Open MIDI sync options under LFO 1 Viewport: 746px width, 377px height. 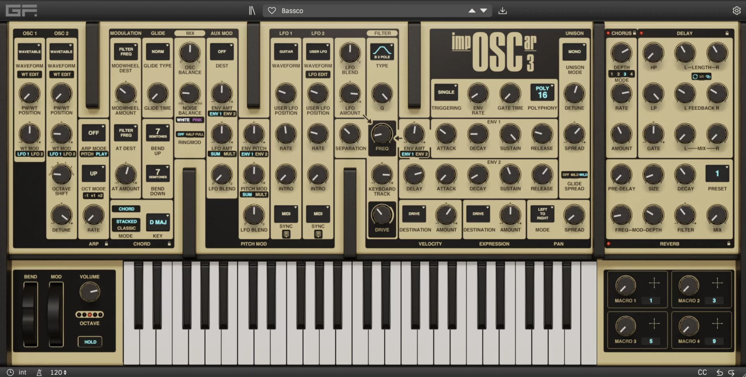pos(286,214)
